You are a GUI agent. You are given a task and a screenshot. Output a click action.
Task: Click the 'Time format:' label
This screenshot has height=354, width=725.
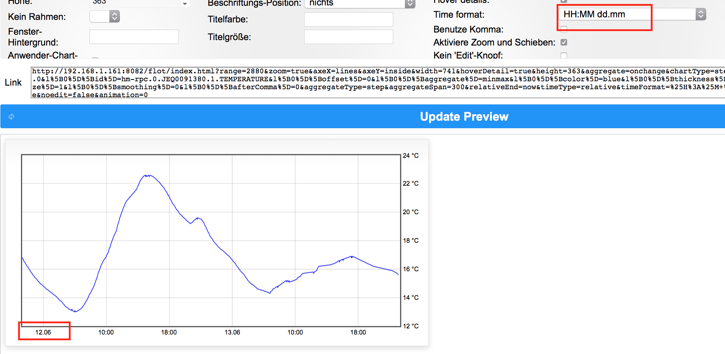(x=459, y=14)
